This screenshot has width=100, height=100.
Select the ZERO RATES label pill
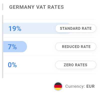click(x=76, y=65)
